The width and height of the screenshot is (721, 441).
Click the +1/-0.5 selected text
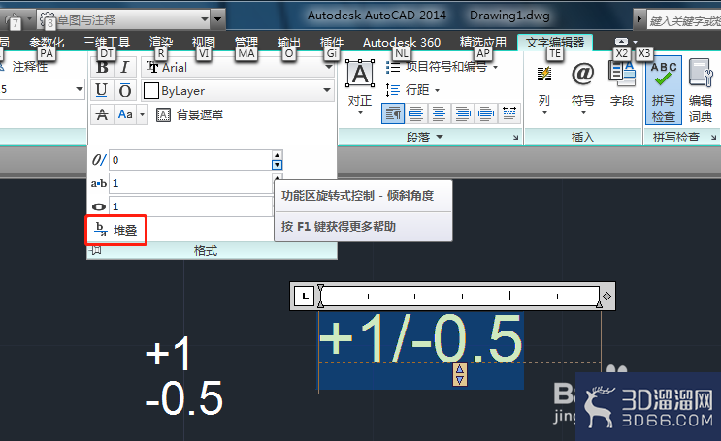(x=421, y=339)
